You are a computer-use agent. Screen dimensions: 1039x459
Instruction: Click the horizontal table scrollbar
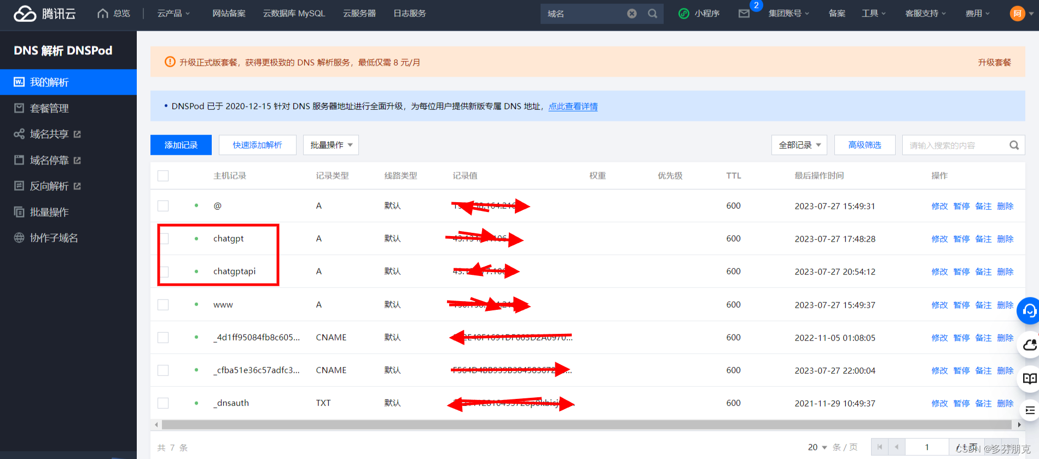point(588,425)
